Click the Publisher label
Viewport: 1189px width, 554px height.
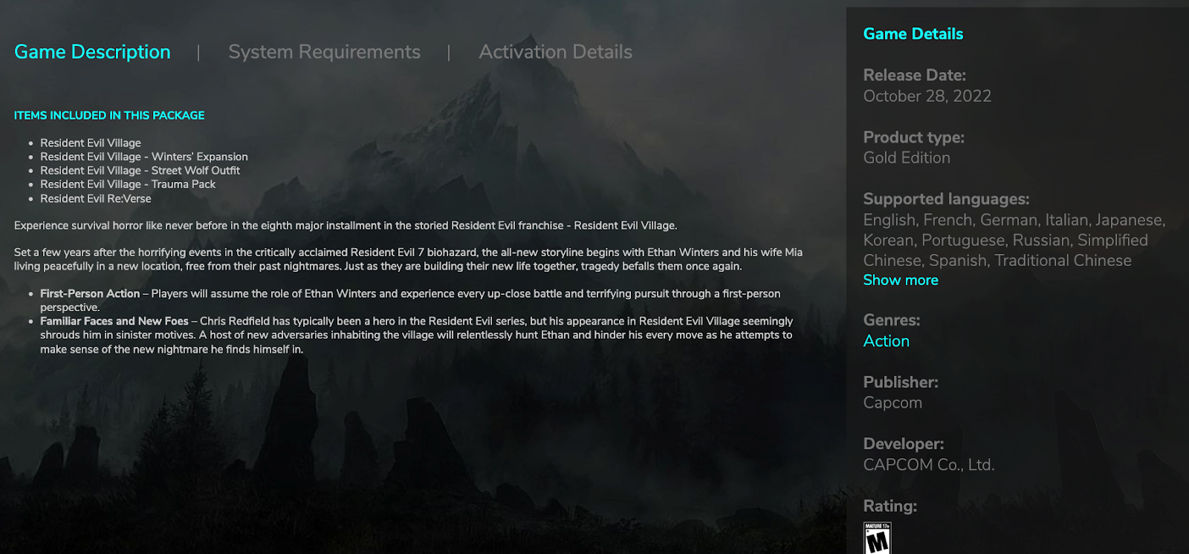click(x=900, y=382)
